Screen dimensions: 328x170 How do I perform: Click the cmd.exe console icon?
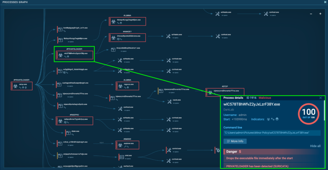[121, 157]
